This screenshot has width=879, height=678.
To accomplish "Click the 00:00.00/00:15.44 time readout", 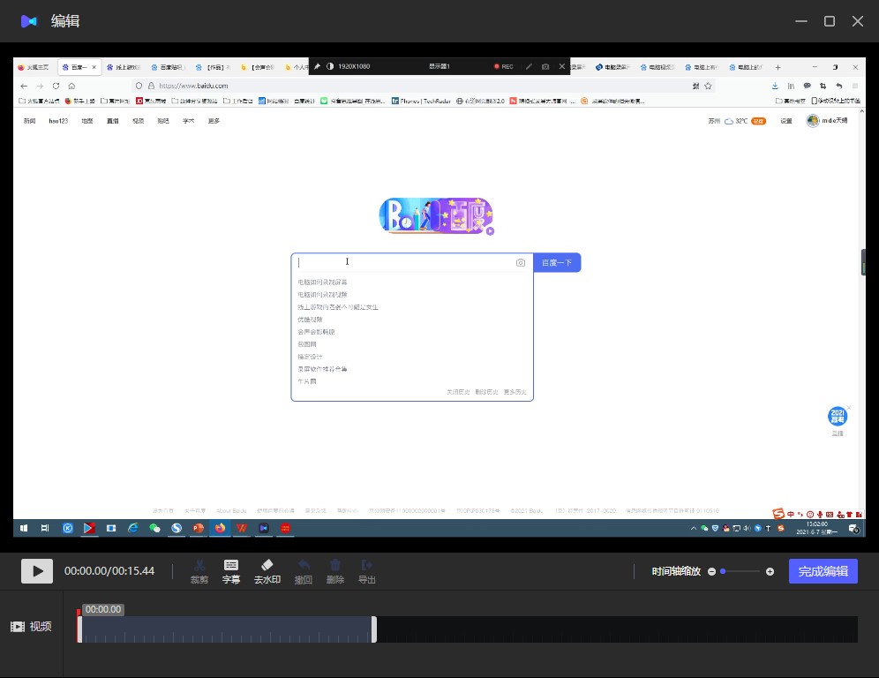I will [109, 571].
